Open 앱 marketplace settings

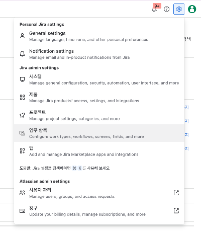point(99,151)
